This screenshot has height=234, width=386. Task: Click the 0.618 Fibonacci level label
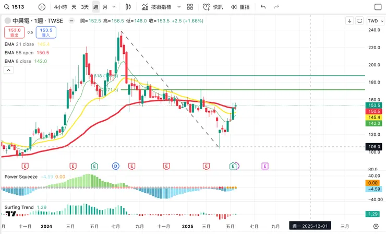[104, 76]
